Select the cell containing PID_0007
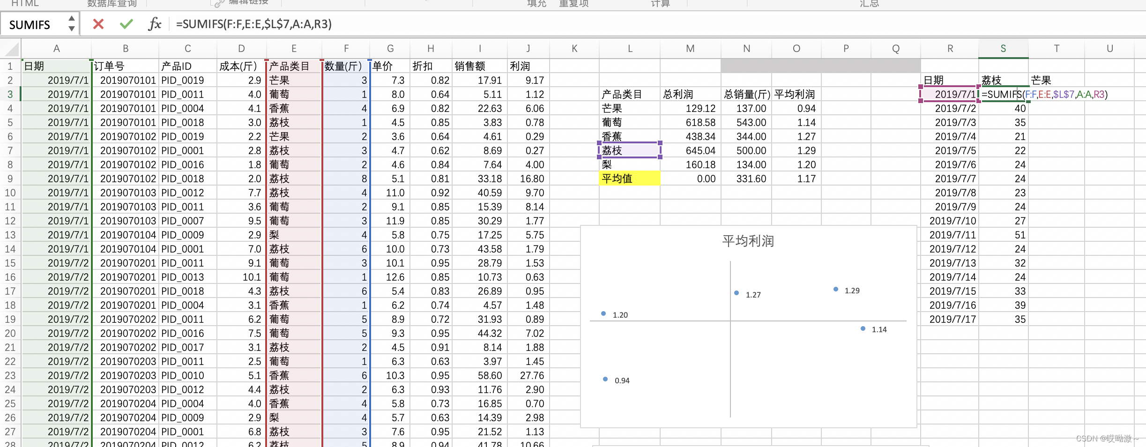This screenshot has width=1146, height=447. tap(187, 221)
